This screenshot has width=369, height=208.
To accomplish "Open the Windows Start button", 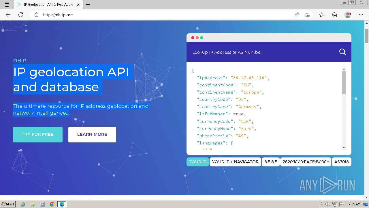I will [x=8, y=204].
